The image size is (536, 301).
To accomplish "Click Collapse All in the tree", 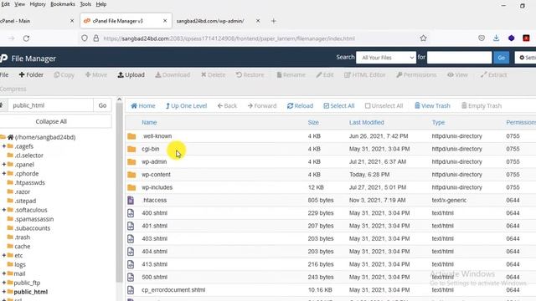I will [51, 121].
